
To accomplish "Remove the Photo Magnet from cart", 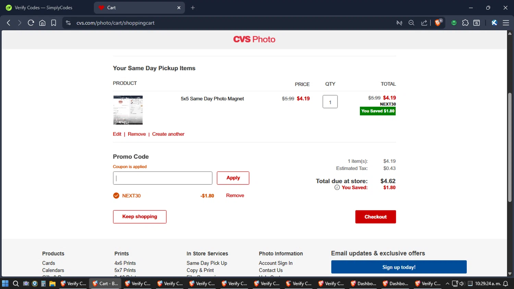I will click(137, 134).
